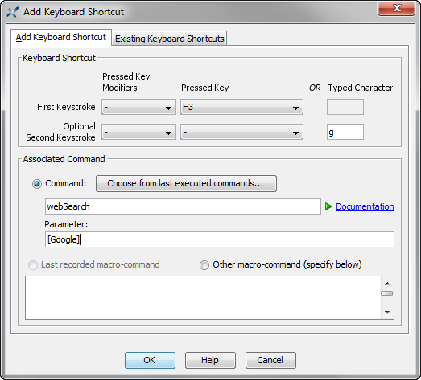Open Second Keystroke pressed key dropdown

[241, 132]
